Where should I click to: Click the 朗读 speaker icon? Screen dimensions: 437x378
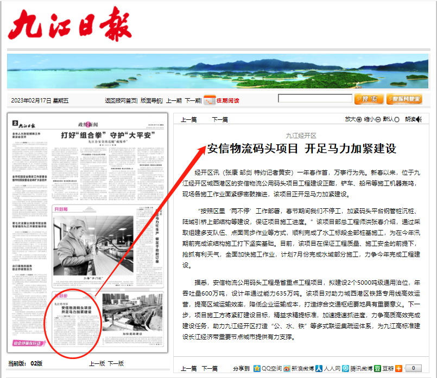[x=419, y=119]
